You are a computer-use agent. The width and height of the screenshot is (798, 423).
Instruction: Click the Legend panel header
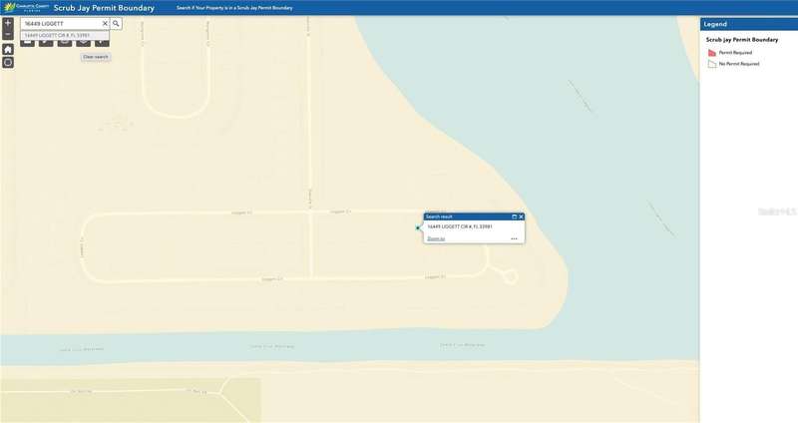748,23
